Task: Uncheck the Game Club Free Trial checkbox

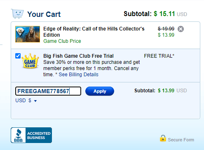Action: click(18, 56)
